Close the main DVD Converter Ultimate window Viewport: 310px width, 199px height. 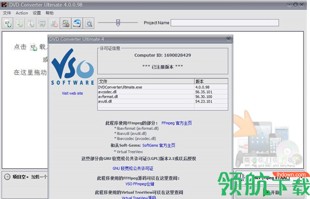coord(302,4)
